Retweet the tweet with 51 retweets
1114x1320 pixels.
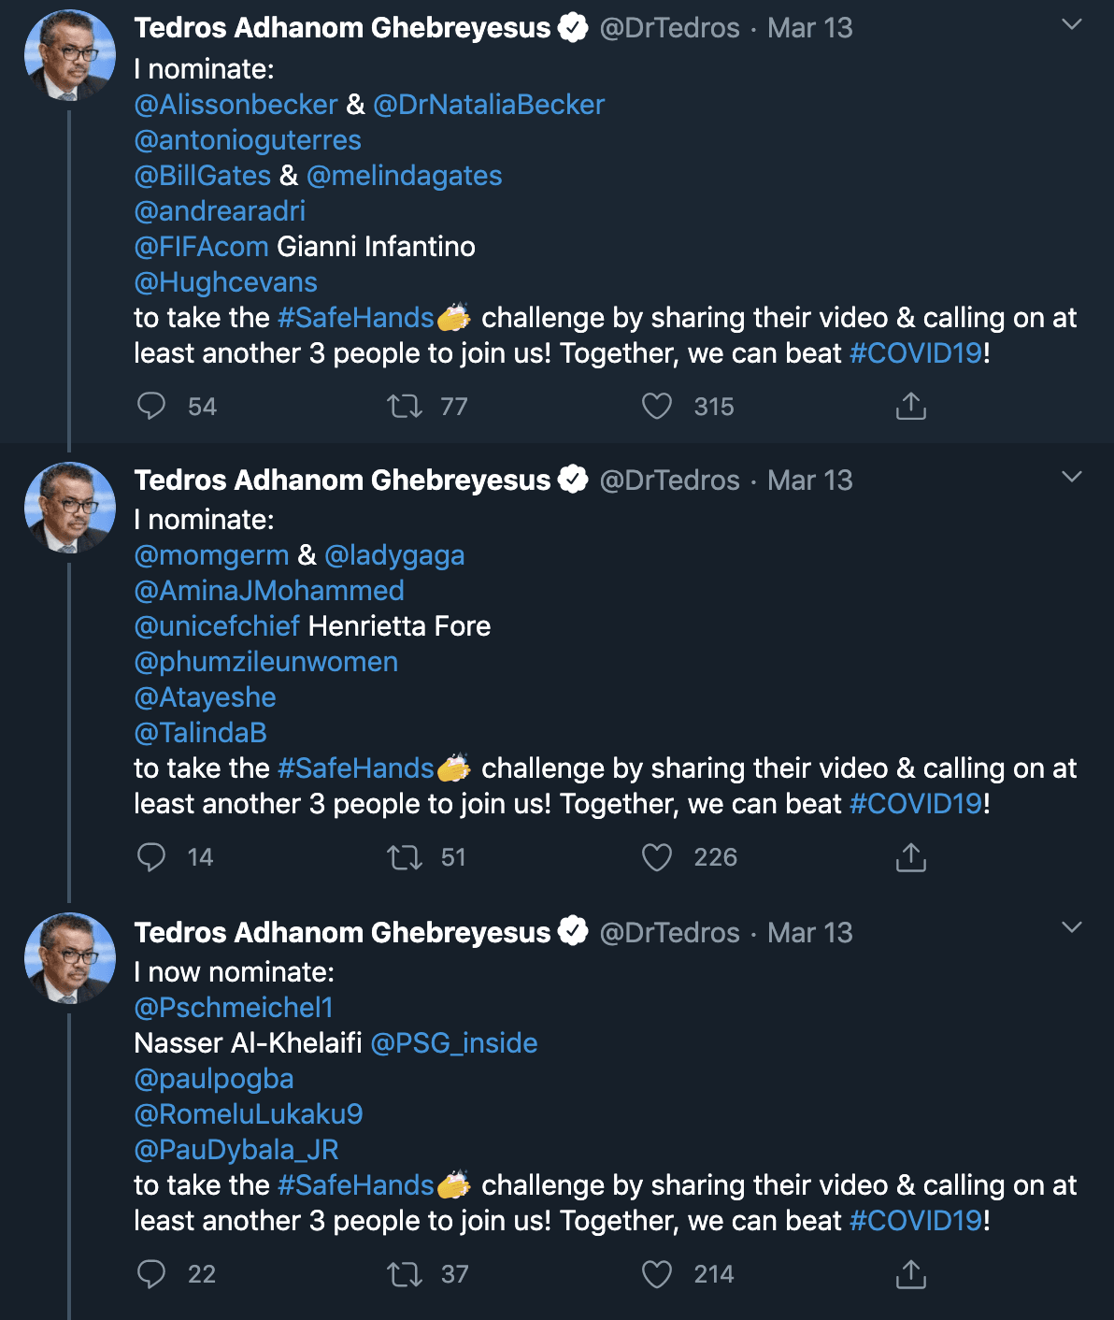pos(405,856)
